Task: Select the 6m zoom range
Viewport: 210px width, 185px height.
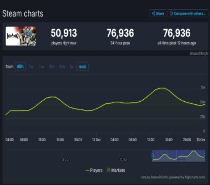Action: pos(62,66)
